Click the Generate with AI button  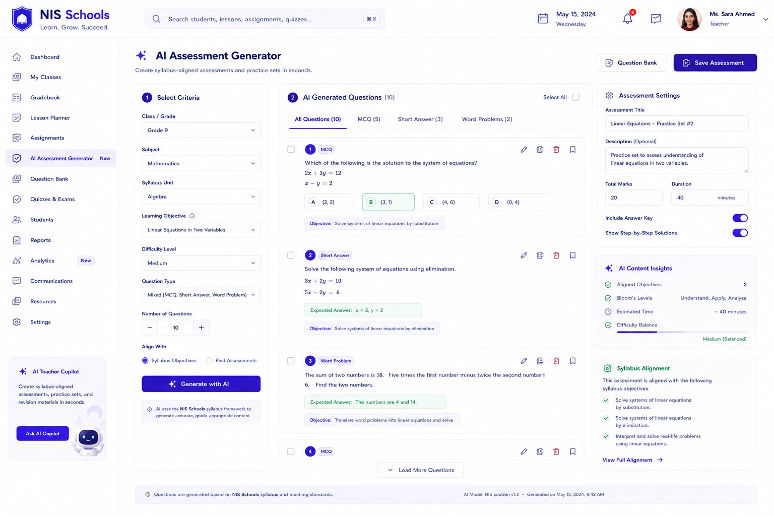pos(201,384)
